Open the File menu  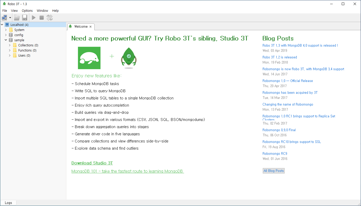(x=5, y=11)
